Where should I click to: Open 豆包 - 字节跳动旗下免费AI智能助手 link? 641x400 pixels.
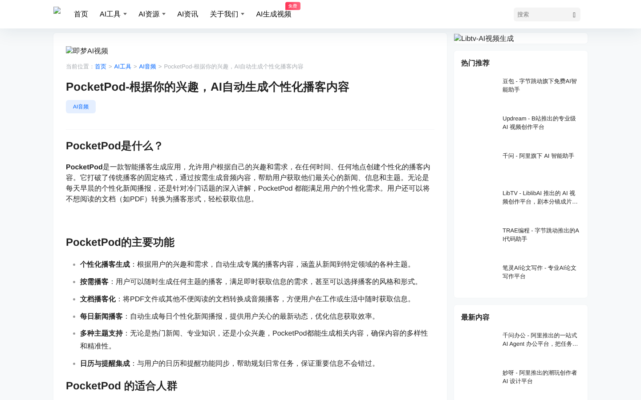pos(541,85)
